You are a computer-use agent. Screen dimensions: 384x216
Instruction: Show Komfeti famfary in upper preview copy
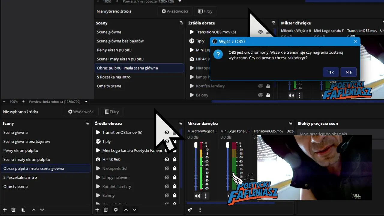(260, 86)
